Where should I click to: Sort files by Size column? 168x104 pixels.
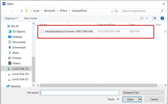[x=158, y=25]
